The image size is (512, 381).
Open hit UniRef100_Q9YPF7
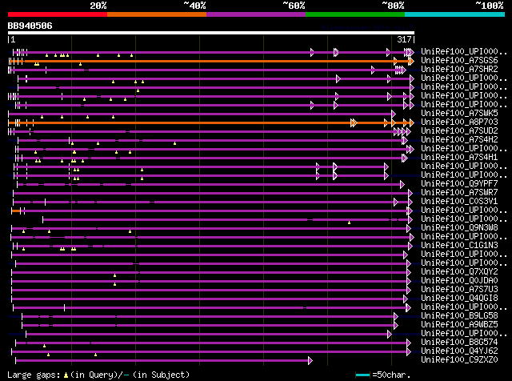459,184
